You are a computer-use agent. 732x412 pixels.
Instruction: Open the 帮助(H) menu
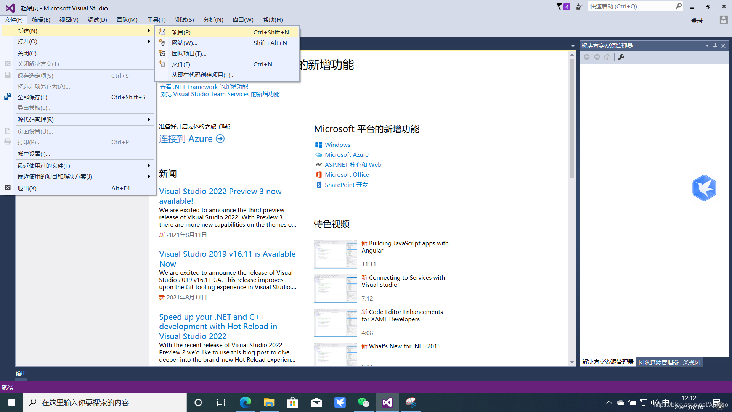coord(273,19)
